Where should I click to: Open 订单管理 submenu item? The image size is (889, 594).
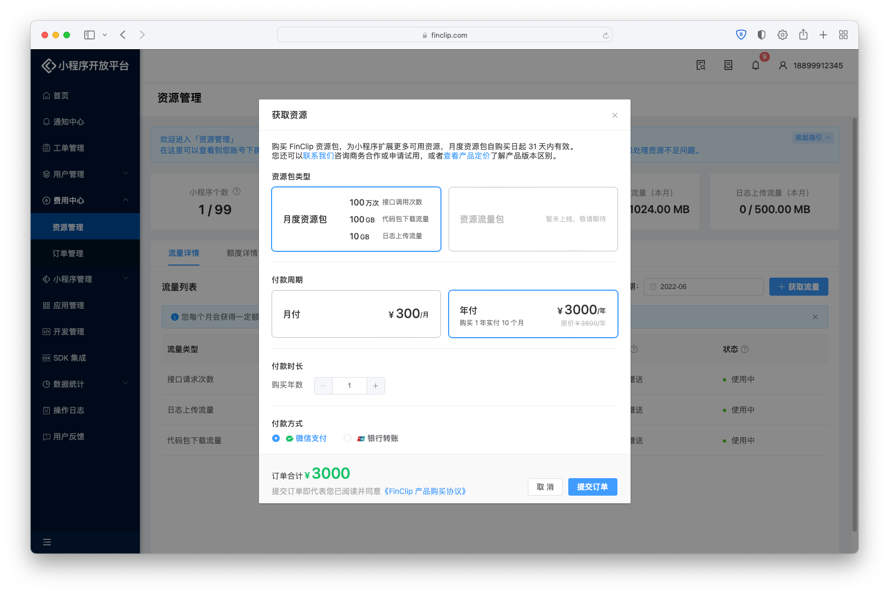point(85,253)
